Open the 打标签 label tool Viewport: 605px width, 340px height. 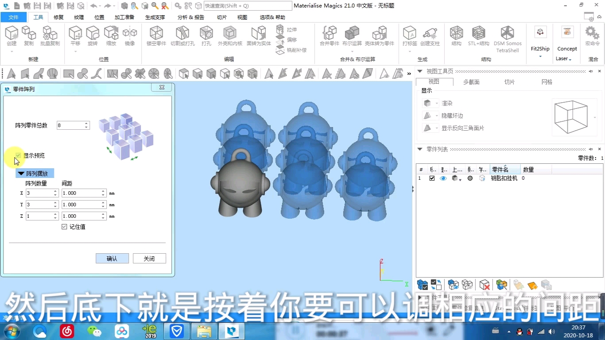pos(410,36)
